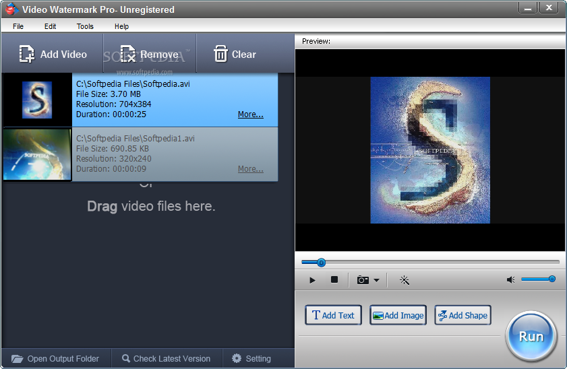This screenshot has height=369, width=567.
Task: Expand the snapshot dropdown arrow
Action: click(x=376, y=280)
